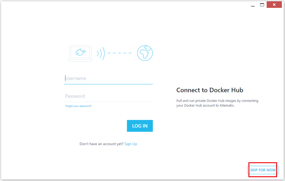Follow the Sign Up link
Viewport: 285px width, 181px height.
(x=131, y=144)
